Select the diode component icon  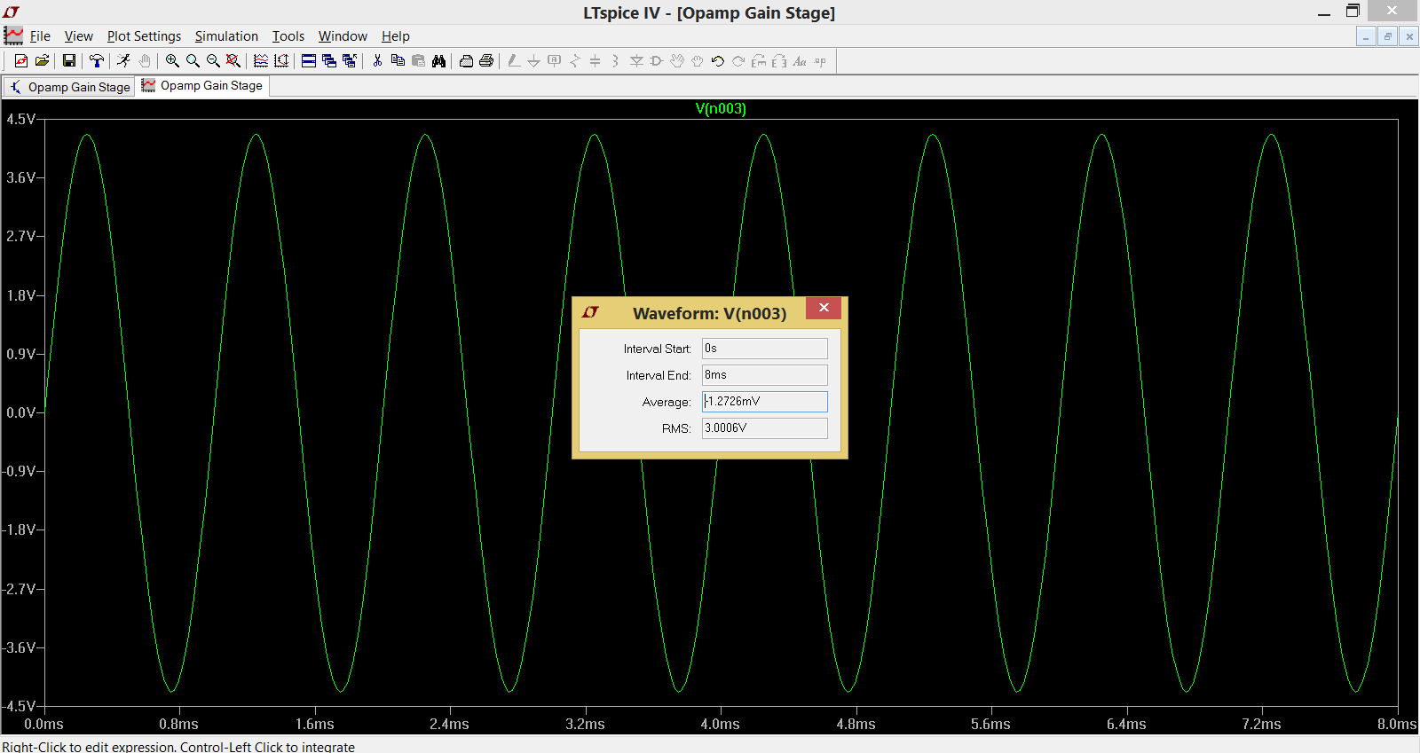coord(636,60)
